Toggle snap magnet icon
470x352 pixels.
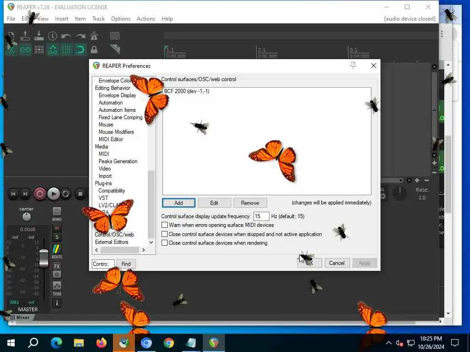80,49
